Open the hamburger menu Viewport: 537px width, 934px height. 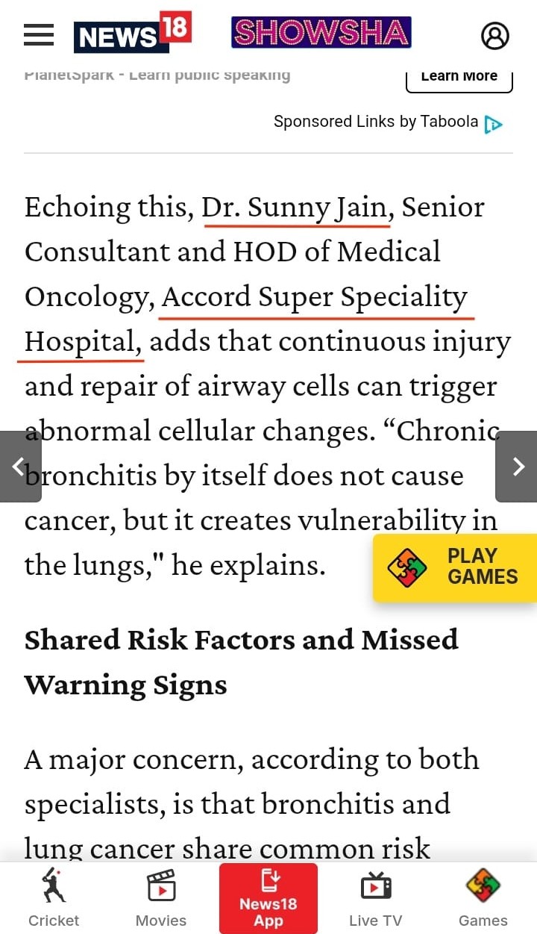(39, 34)
